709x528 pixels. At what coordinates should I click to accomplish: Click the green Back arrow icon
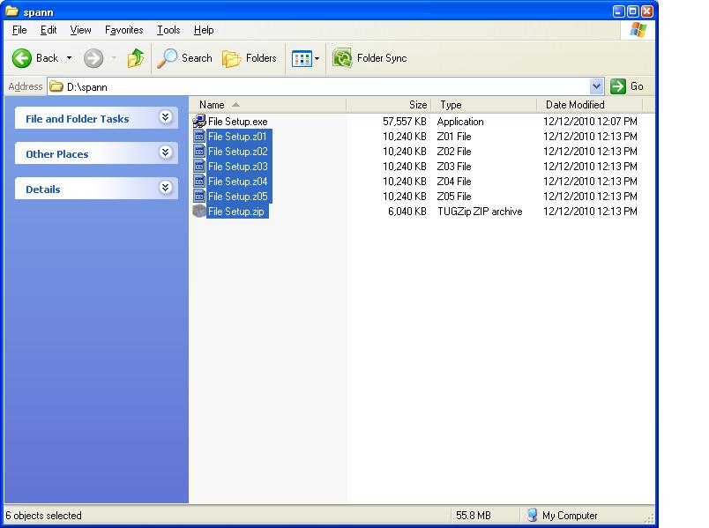[x=21, y=58]
